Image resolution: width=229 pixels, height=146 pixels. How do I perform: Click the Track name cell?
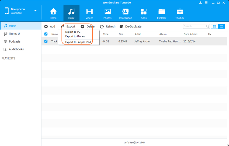tap(54, 41)
